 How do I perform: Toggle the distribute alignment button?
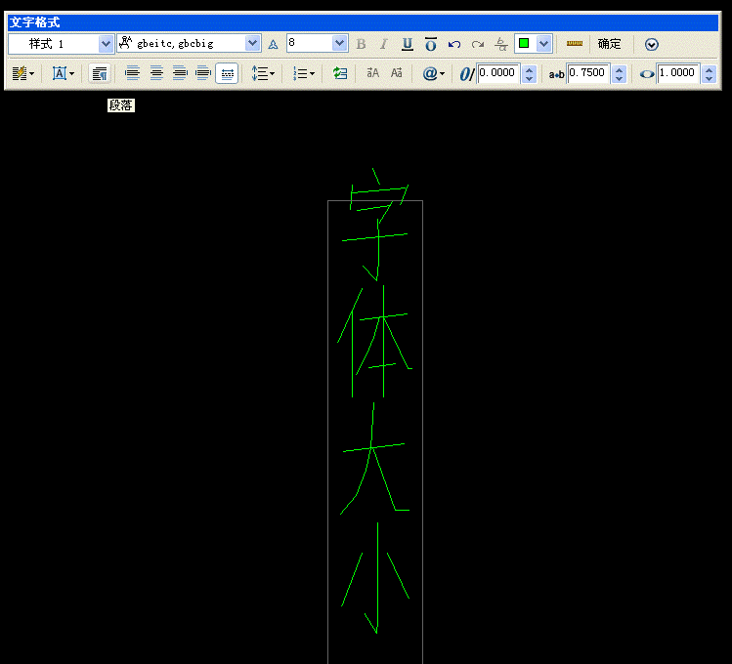228,73
